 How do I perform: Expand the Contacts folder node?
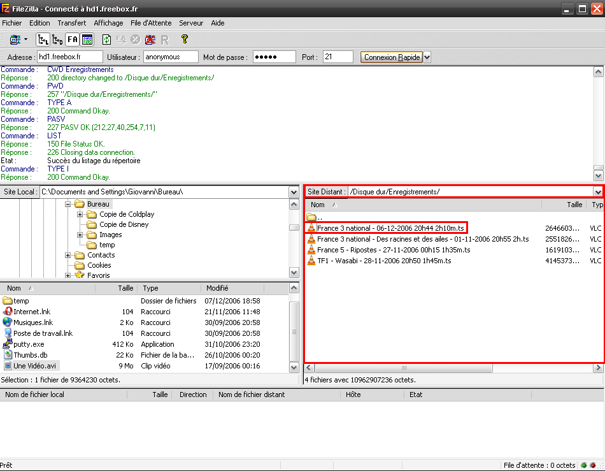tap(68, 255)
